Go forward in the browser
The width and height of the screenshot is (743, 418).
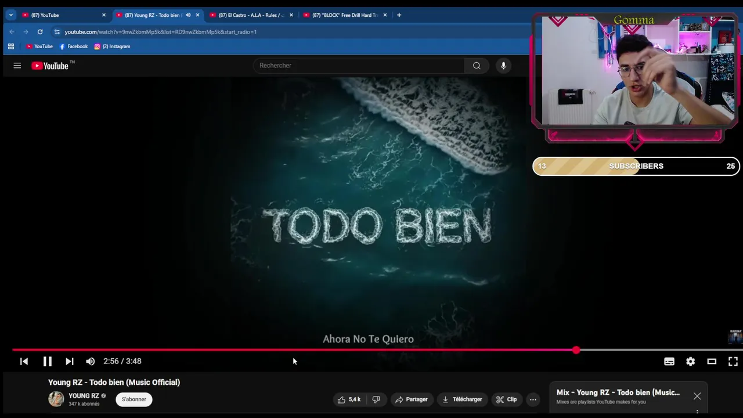pos(26,32)
